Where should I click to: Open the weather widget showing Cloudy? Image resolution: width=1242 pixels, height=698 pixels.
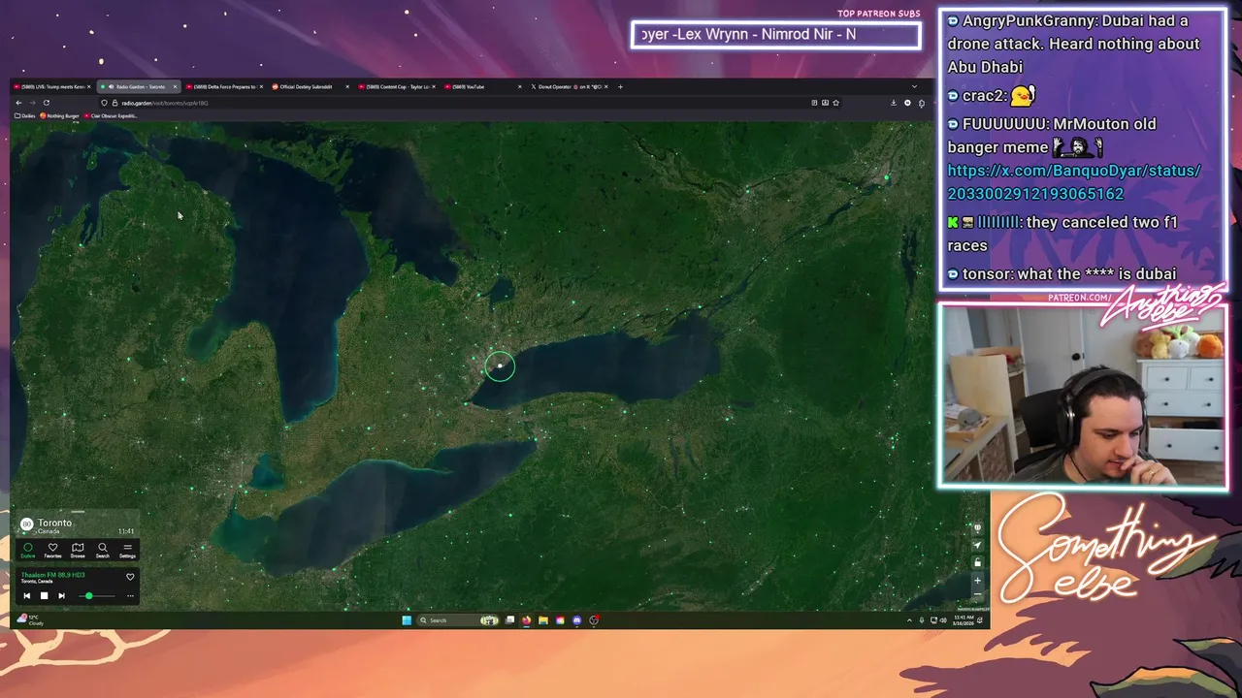30,619
